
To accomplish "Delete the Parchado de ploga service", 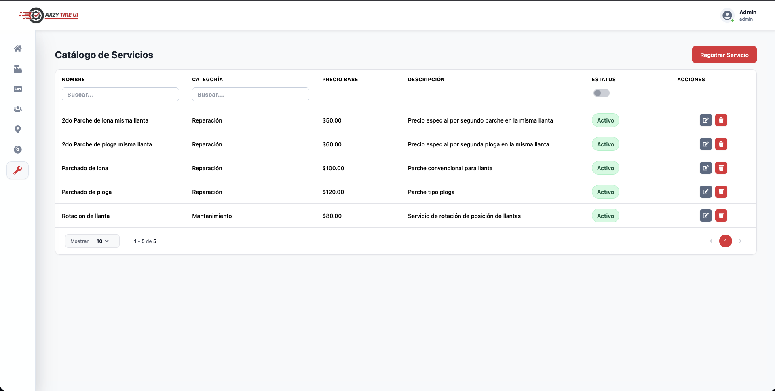I will (721, 192).
